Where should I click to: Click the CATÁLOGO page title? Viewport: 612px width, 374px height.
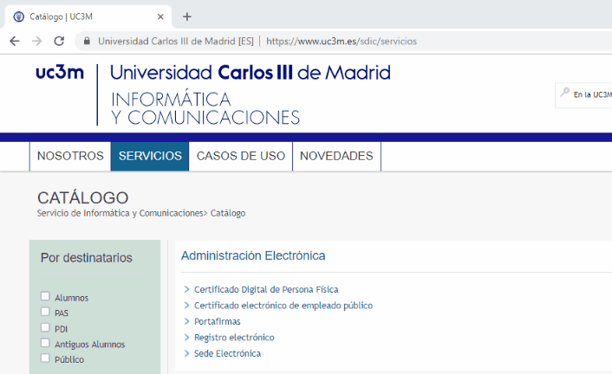coord(82,197)
